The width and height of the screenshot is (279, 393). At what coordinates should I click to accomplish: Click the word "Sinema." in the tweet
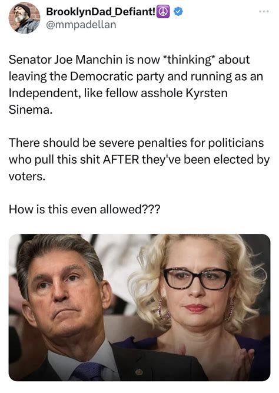pos(31,110)
